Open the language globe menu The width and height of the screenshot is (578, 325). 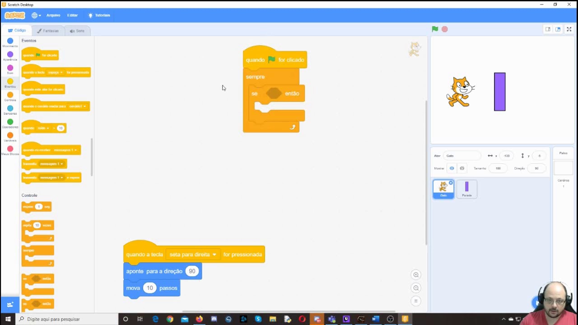pyautogui.click(x=36, y=15)
